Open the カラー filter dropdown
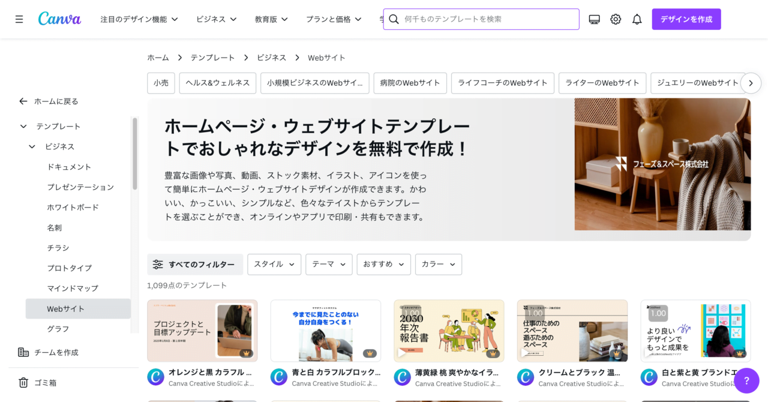 tap(438, 264)
